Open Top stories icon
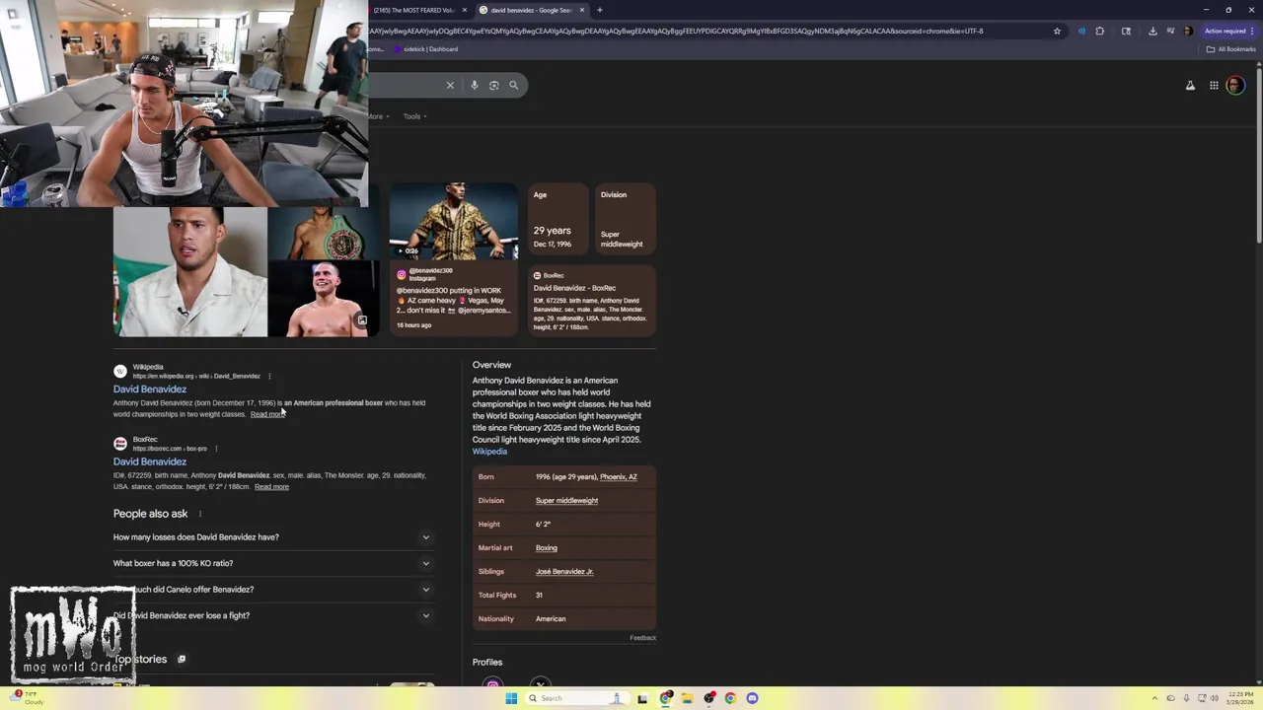 click(x=182, y=660)
